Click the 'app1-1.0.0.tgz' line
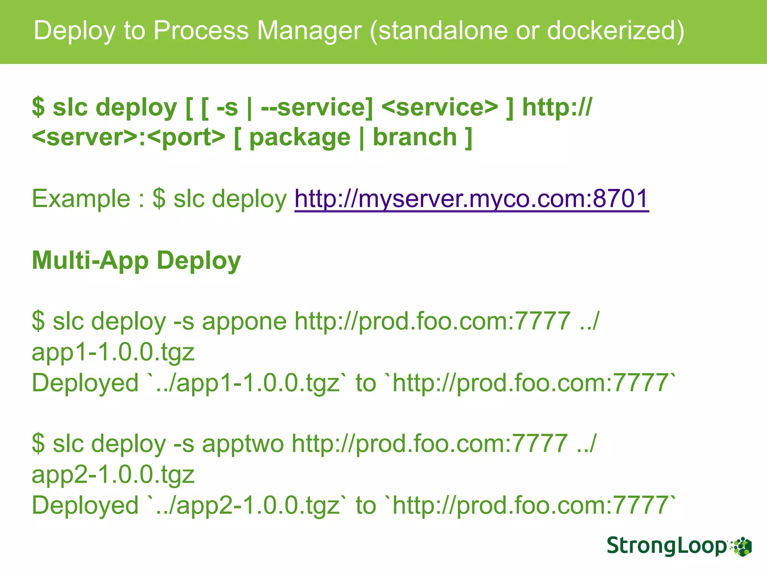767x575 pixels. (x=113, y=353)
